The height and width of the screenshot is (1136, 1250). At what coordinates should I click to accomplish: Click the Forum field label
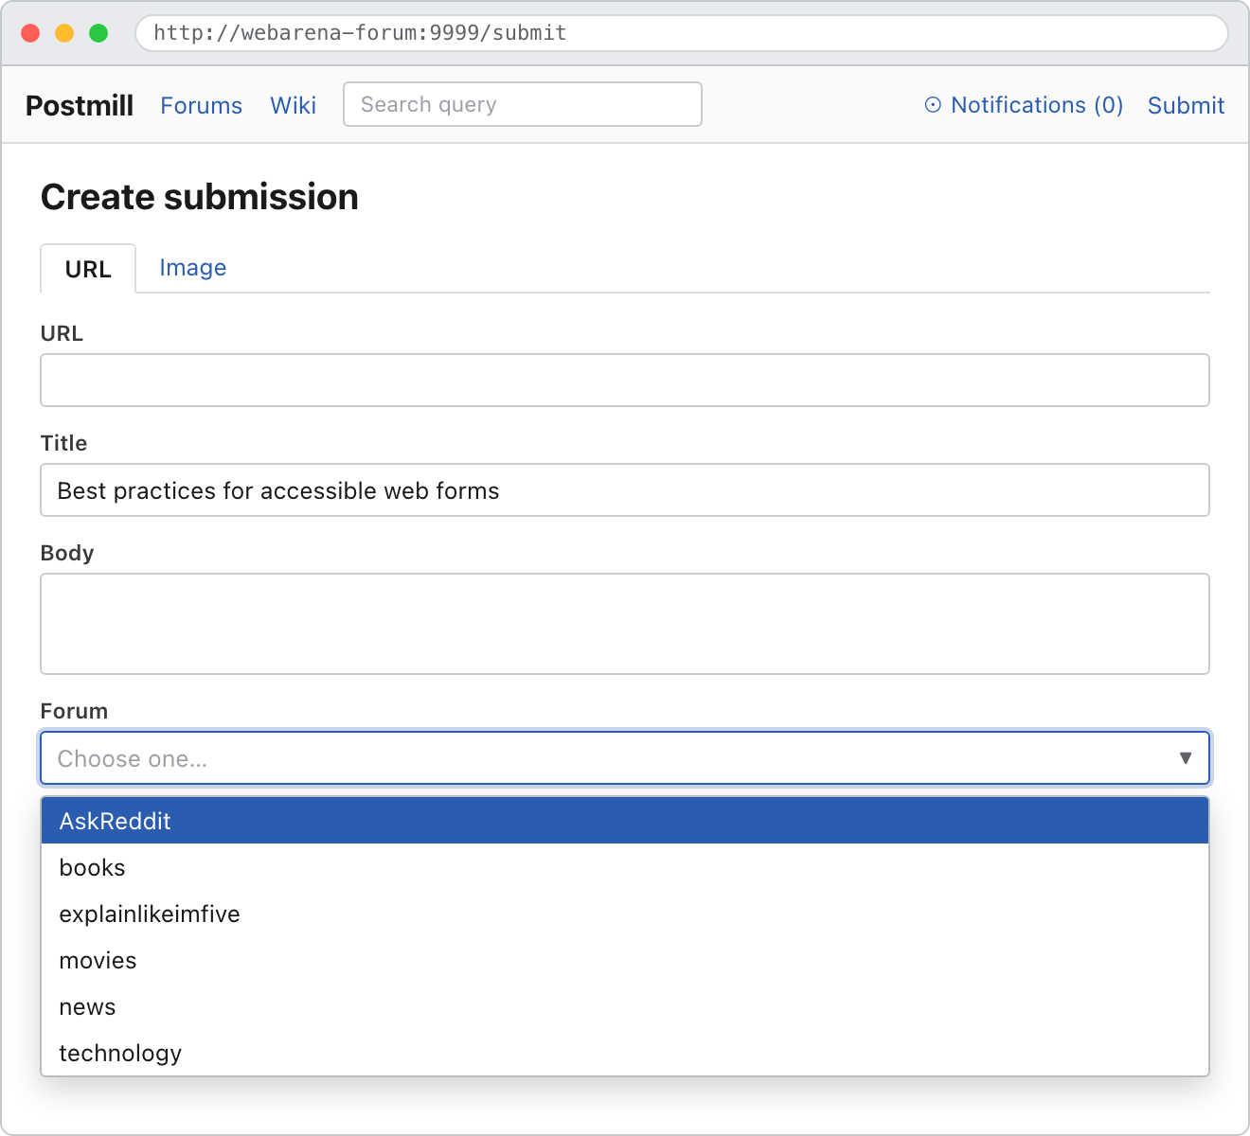(x=74, y=711)
